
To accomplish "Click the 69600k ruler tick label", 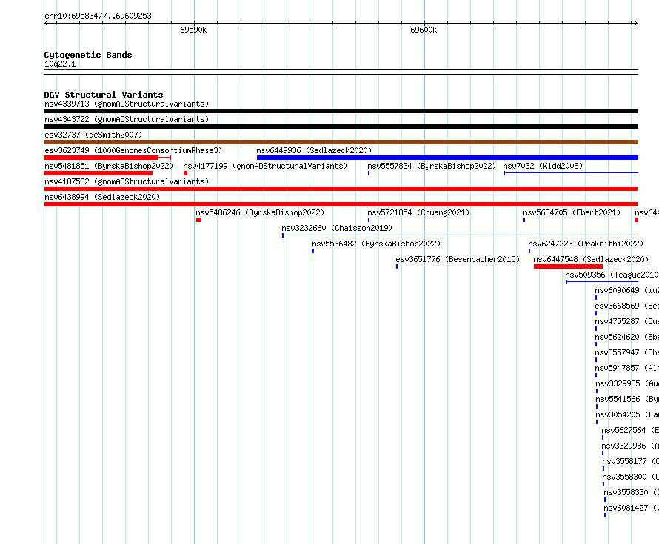I will coord(424,30).
